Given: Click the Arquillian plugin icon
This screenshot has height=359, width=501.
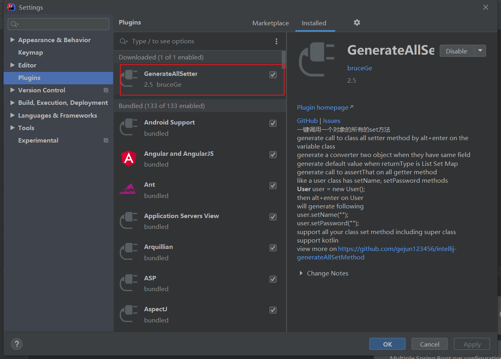Looking at the screenshot, I should click(129, 252).
